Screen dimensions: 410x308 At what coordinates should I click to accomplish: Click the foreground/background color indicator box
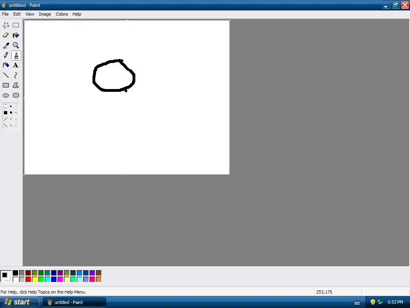6,276
